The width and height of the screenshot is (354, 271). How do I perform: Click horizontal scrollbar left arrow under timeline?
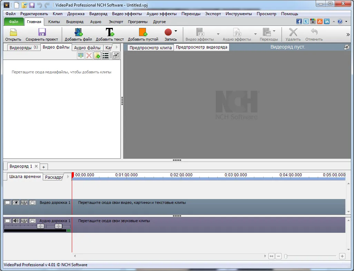pos(75,256)
